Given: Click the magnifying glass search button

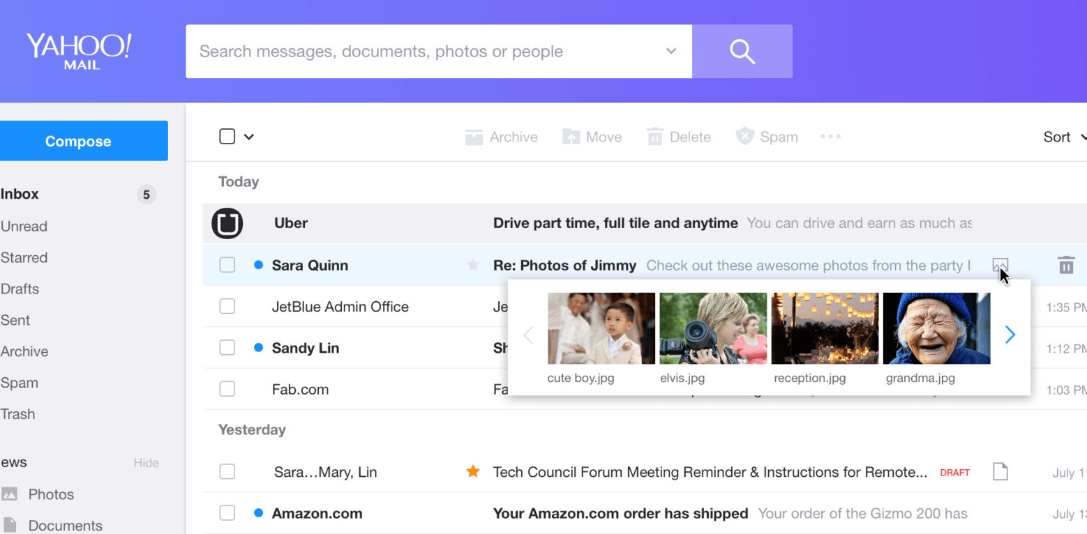Looking at the screenshot, I should point(742,52).
